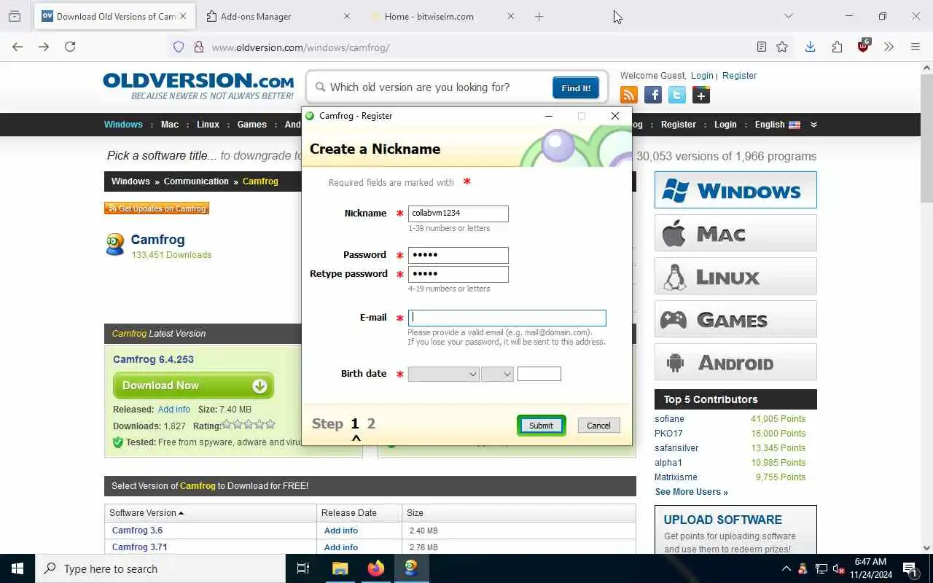Go back to previous page
The image size is (933, 583).
click(17, 47)
